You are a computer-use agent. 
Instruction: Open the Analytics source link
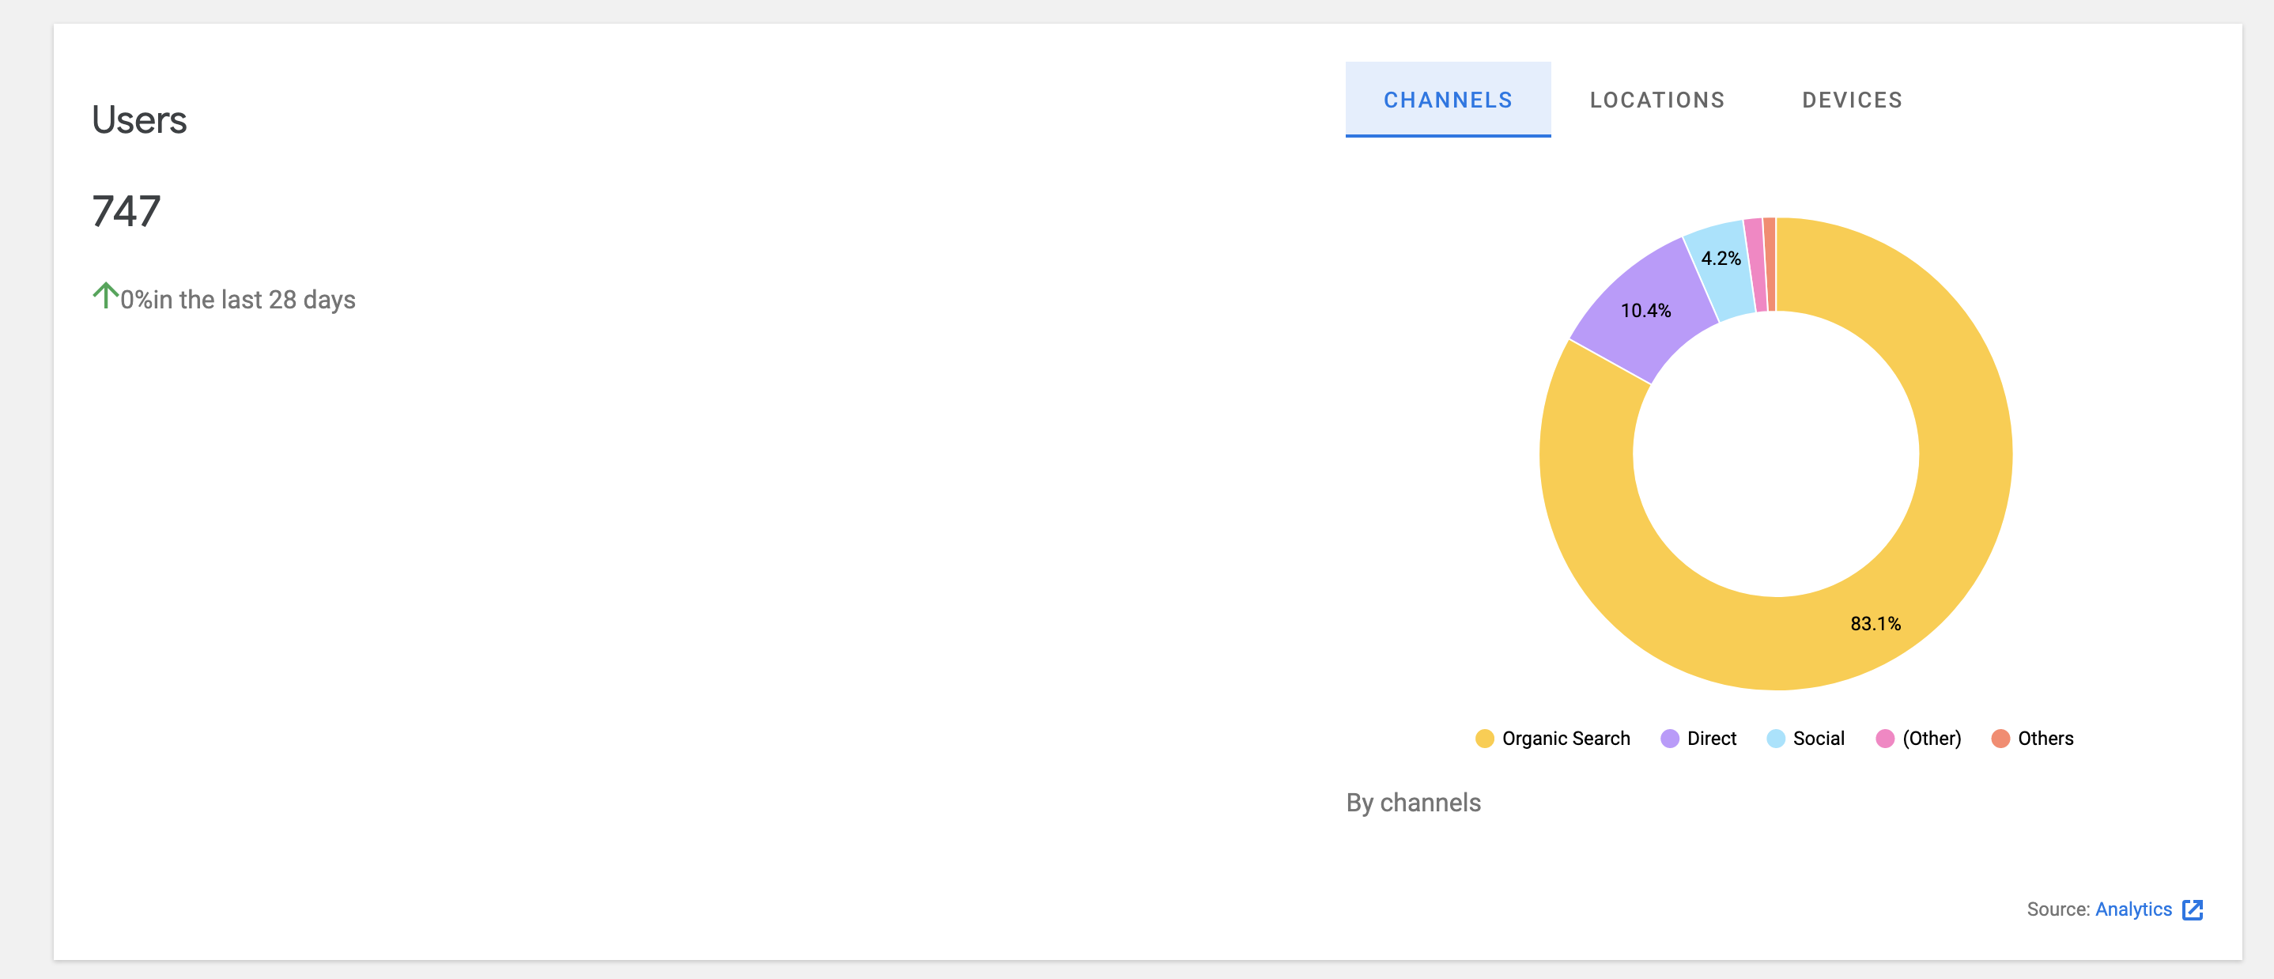[2132, 909]
